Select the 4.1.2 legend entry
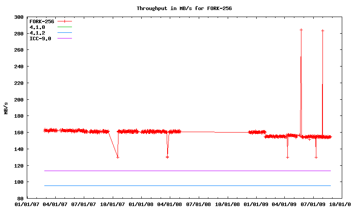351x210 pixels. 37,33
